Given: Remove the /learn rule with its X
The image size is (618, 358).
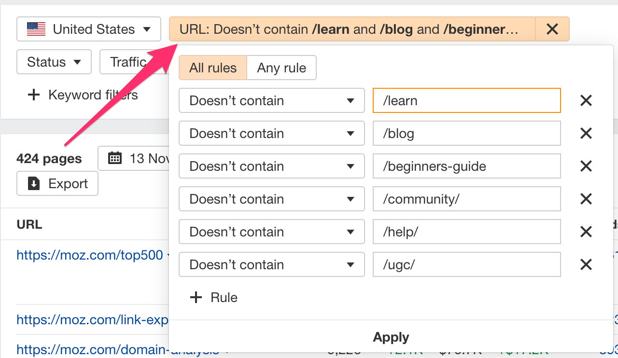Looking at the screenshot, I should [586, 100].
